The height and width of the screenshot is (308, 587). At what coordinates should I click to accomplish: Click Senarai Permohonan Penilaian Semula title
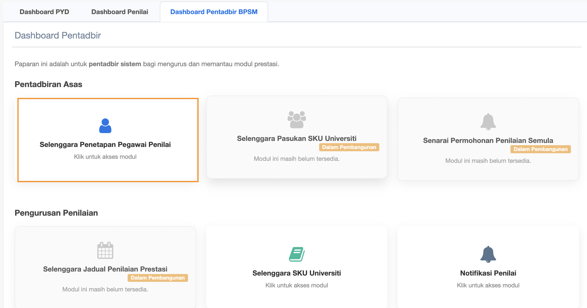(x=488, y=140)
